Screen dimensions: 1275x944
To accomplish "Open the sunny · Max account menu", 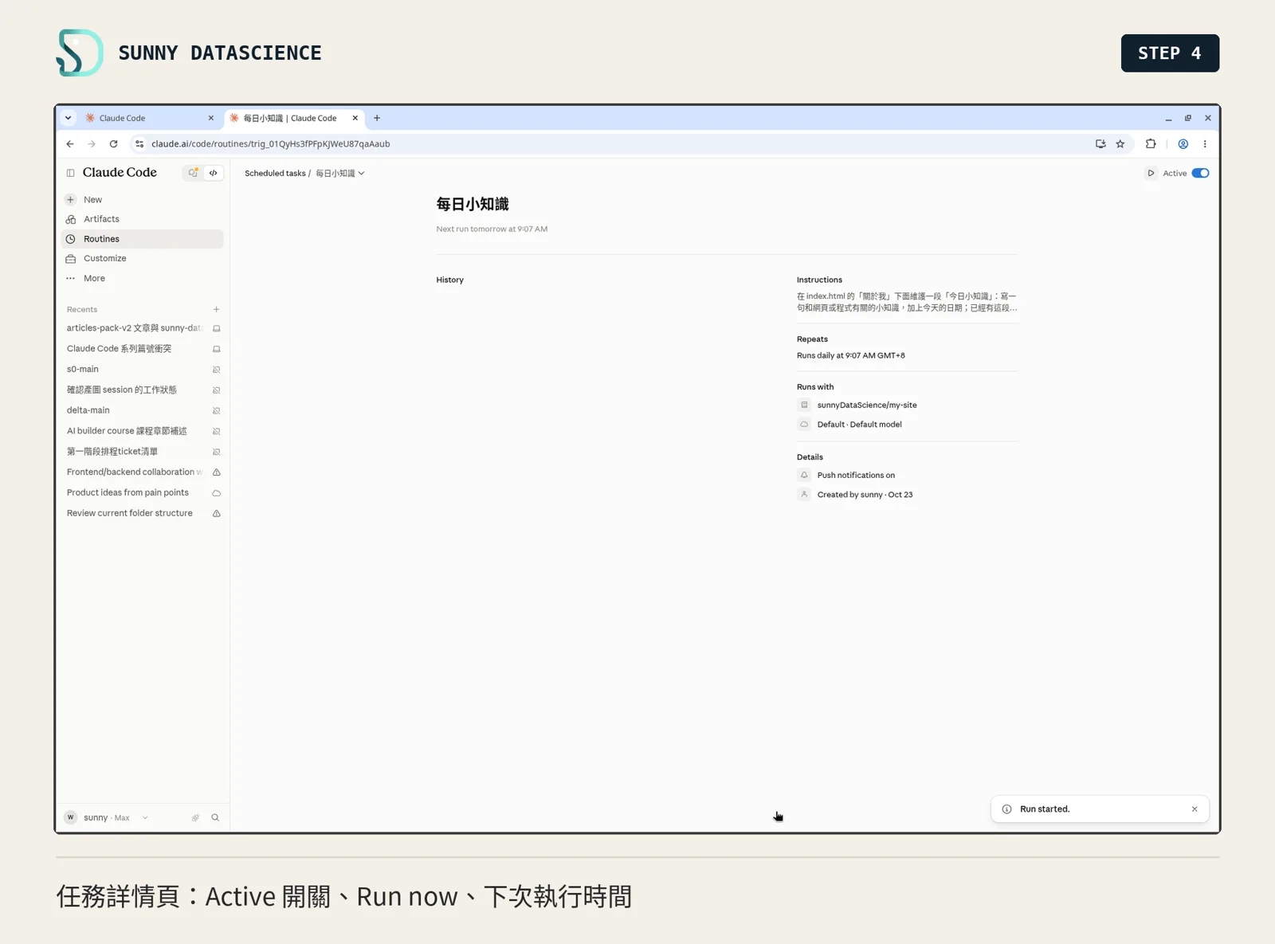I will pos(107,818).
